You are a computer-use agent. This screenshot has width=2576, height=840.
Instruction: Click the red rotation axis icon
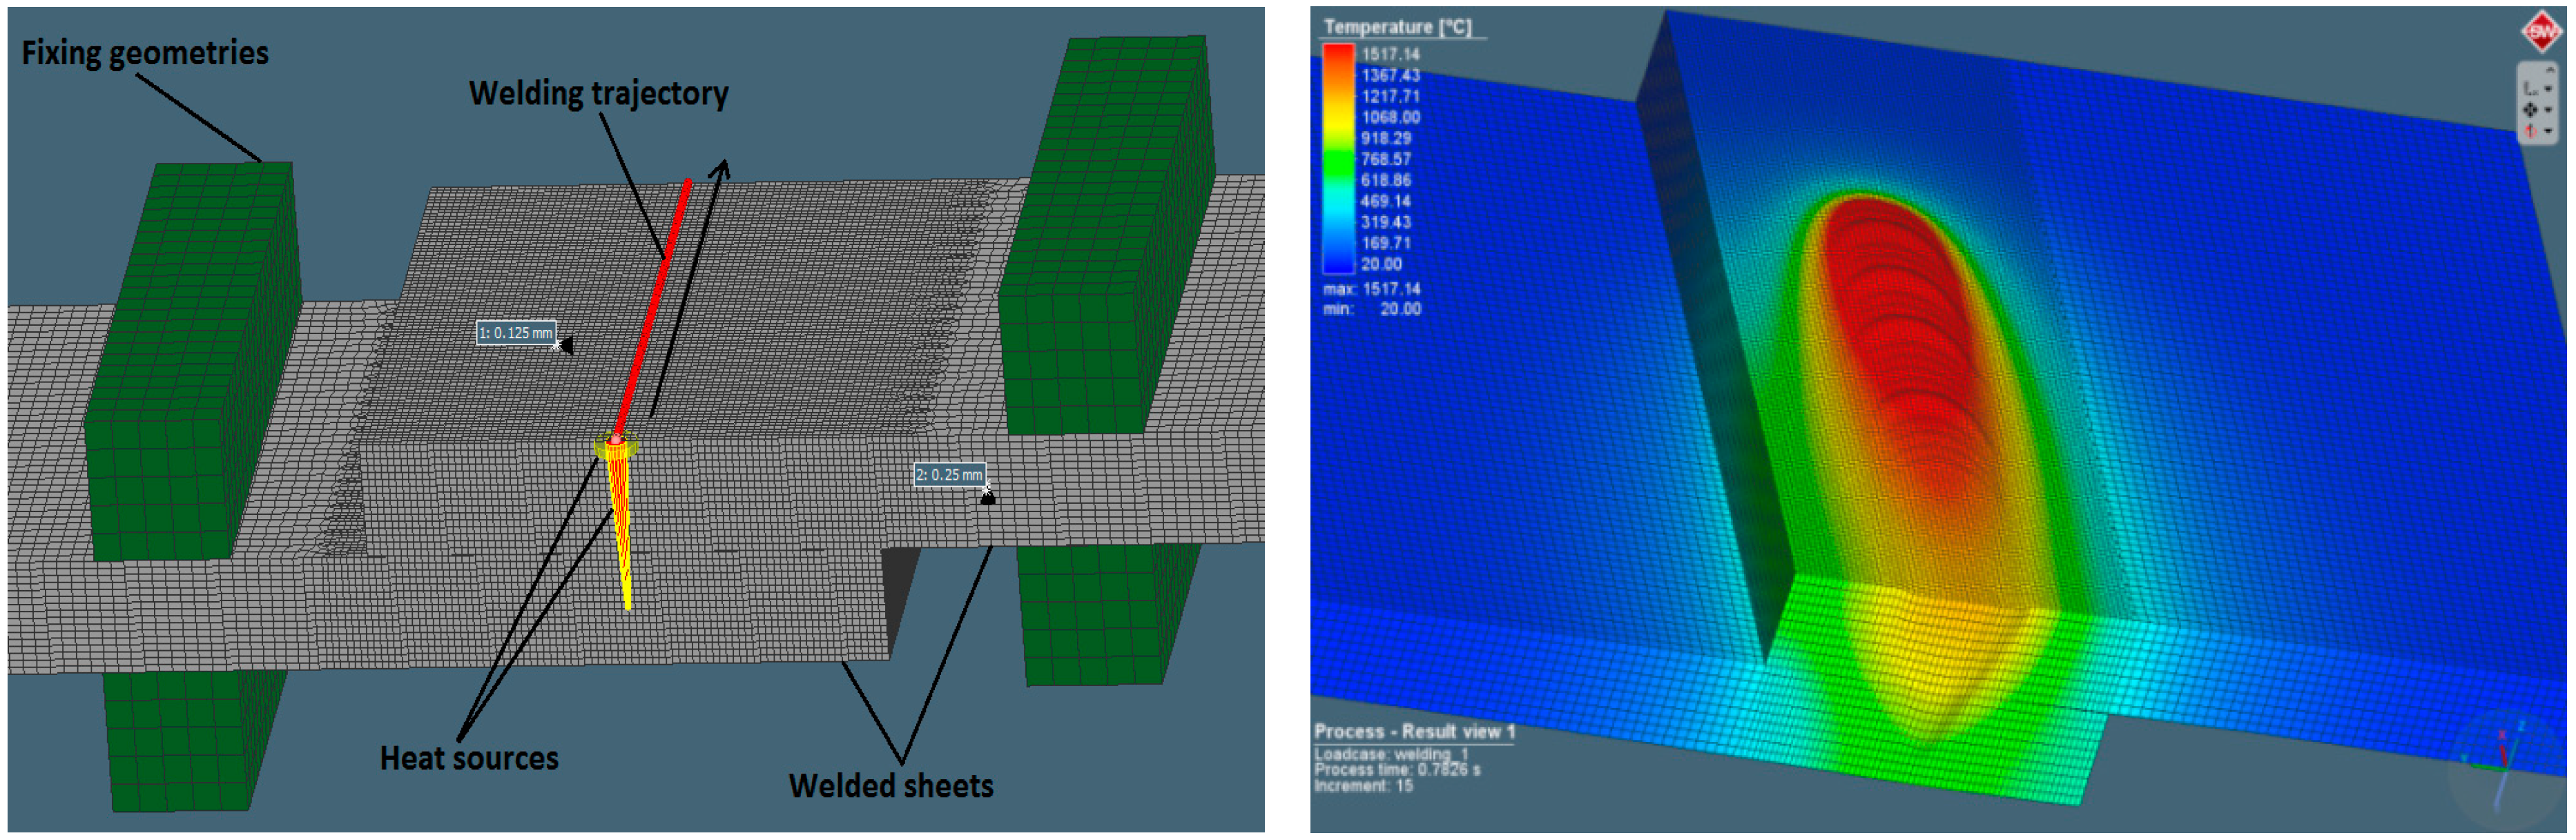[2530, 131]
